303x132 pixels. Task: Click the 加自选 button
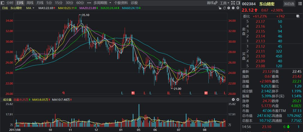click(x=289, y=4)
